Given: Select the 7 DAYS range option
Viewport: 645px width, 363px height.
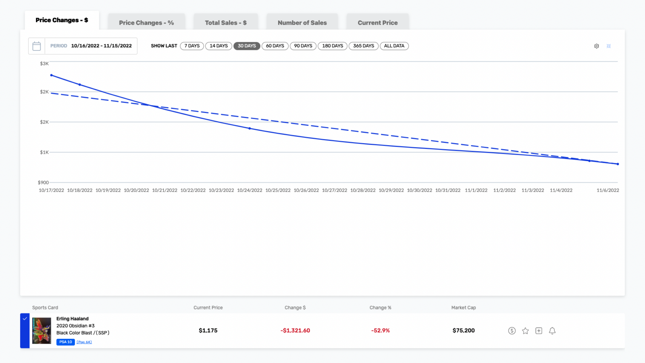Looking at the screenshot, I should point(192,46).
